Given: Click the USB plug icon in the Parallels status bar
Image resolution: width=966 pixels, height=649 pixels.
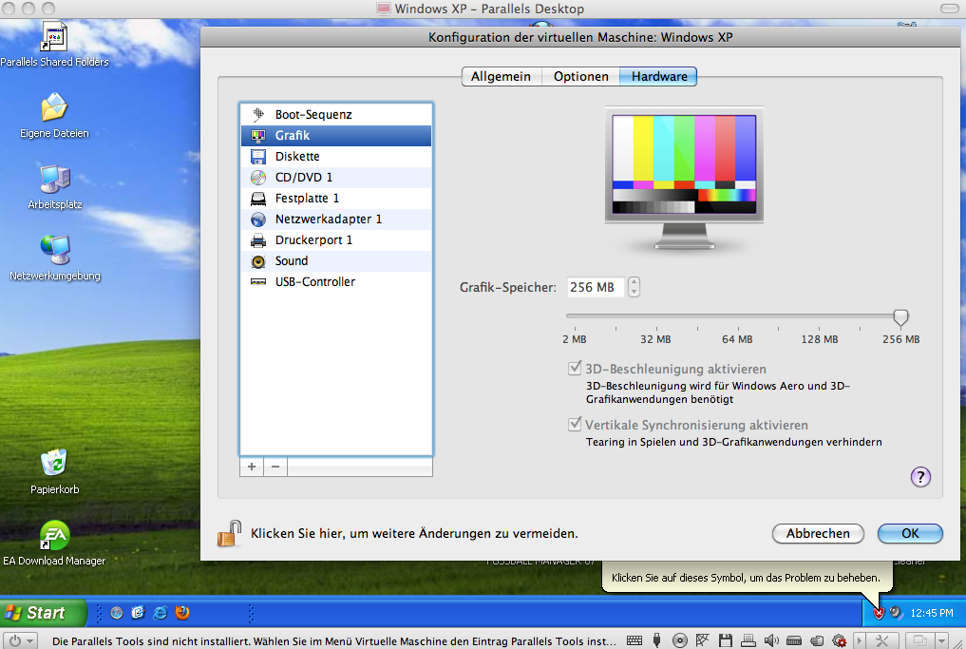Looking at the screenshot, I should 656,641.
